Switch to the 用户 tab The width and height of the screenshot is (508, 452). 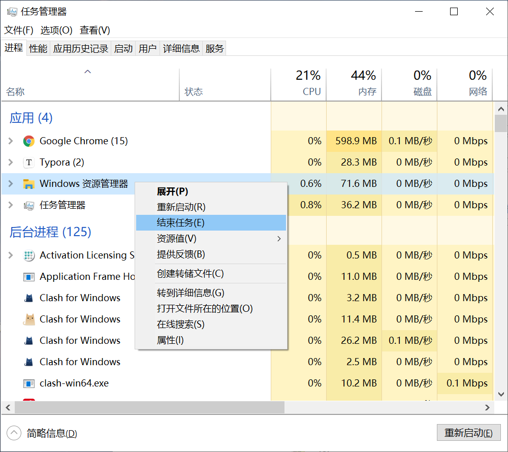[147, 49]
